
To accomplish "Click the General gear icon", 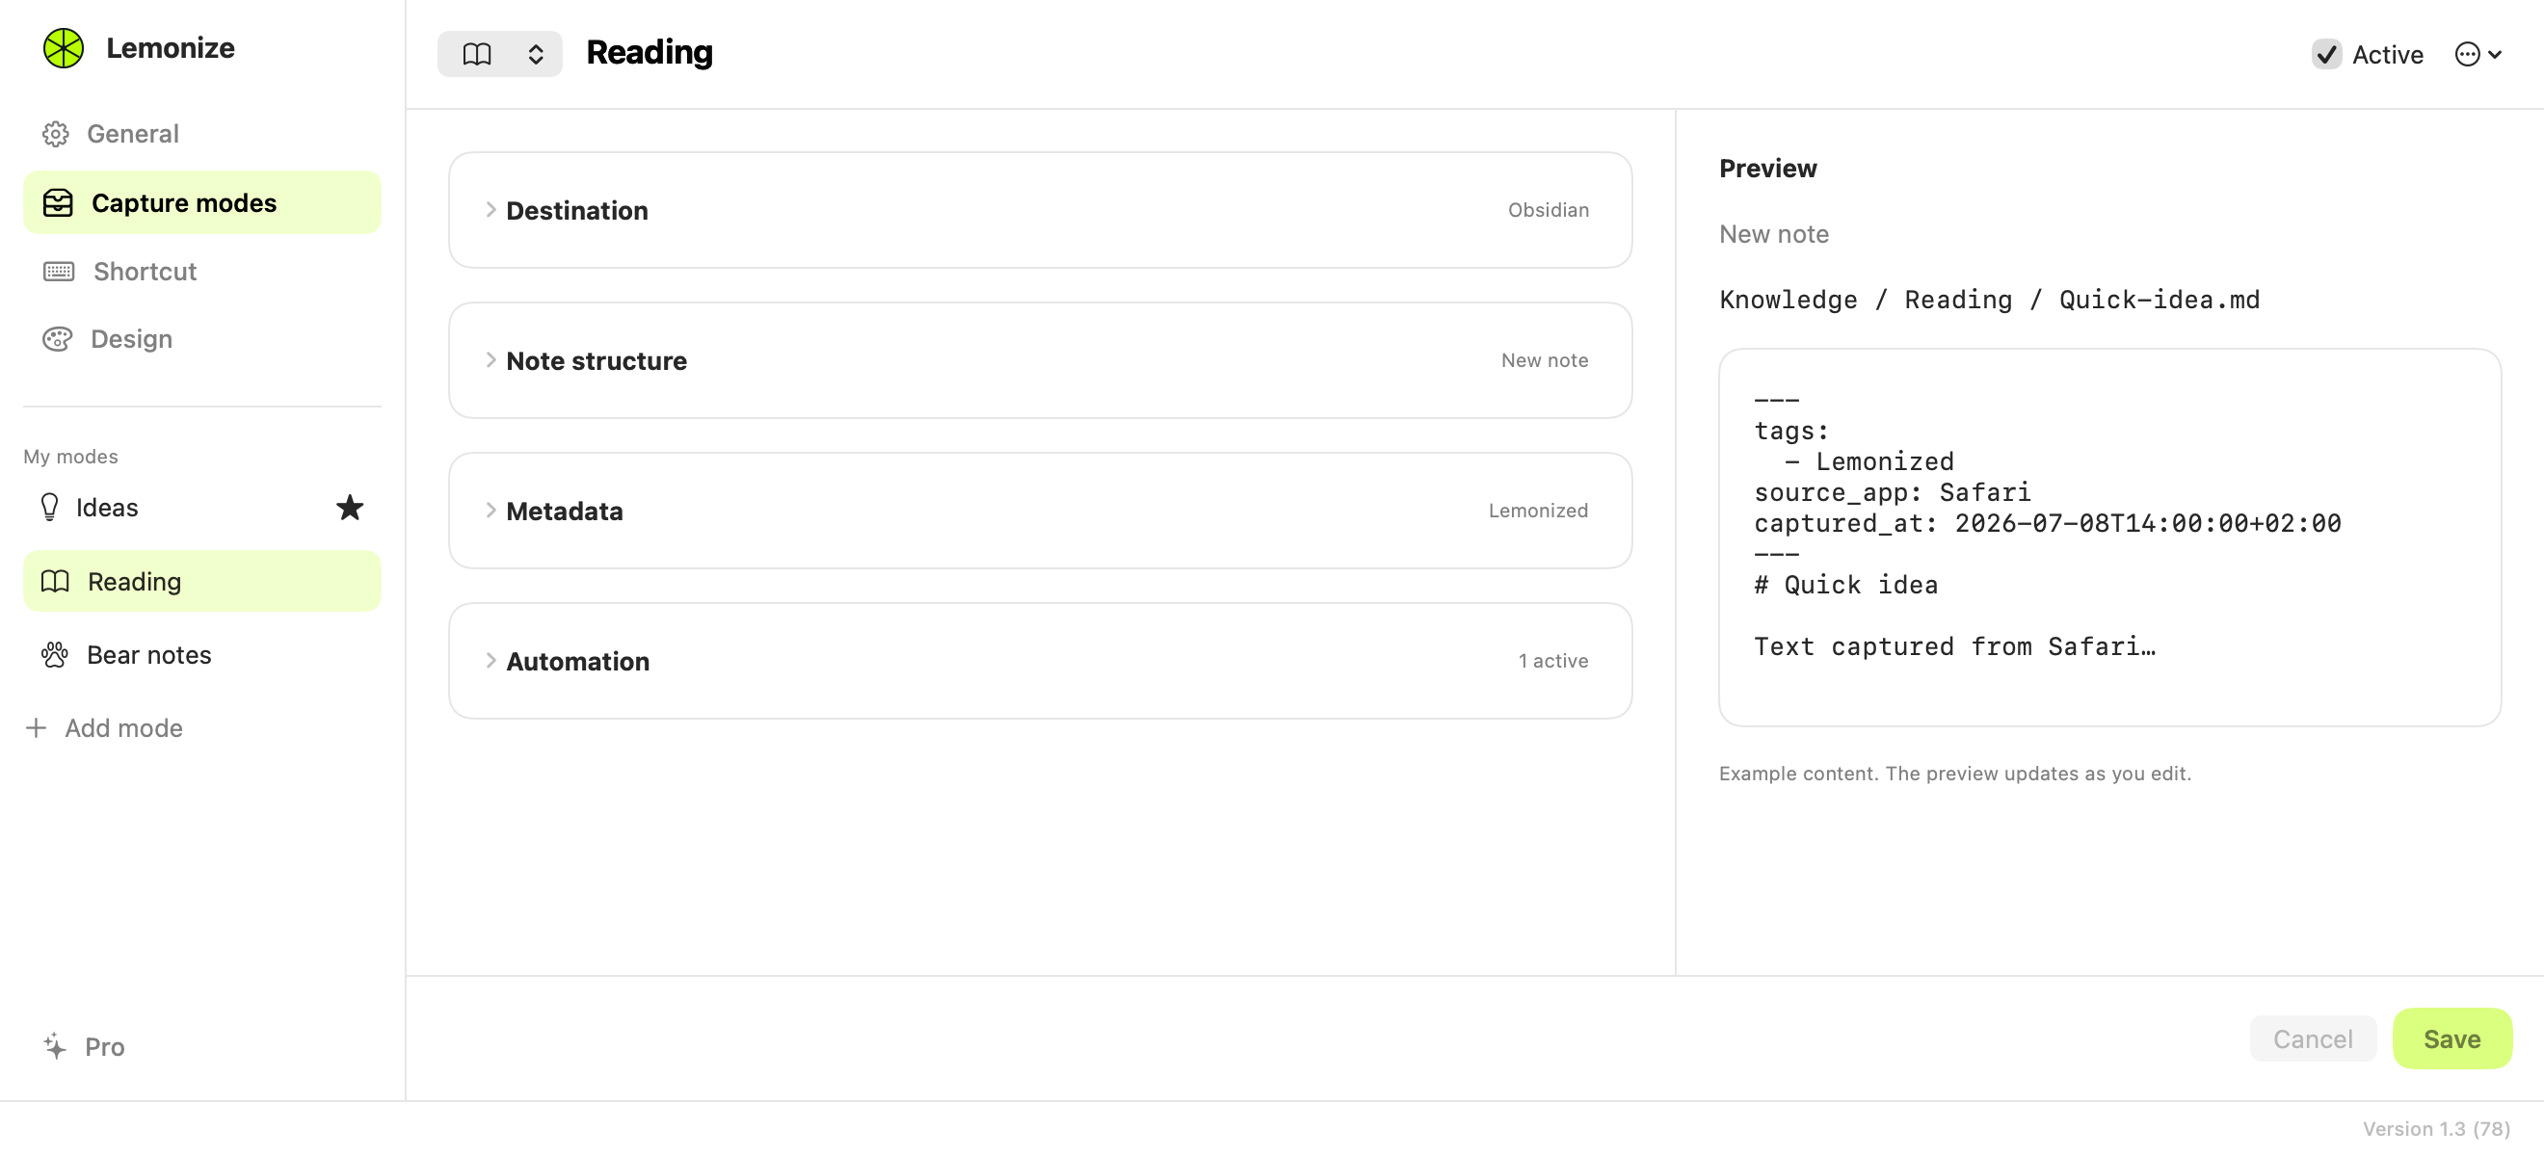I will pyautogui.click(x=55, y=134).
